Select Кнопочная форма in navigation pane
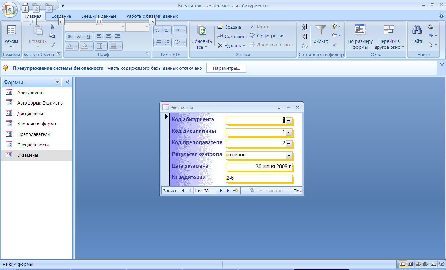This screenshot has height=270, width=446. (x=37, y=124)
